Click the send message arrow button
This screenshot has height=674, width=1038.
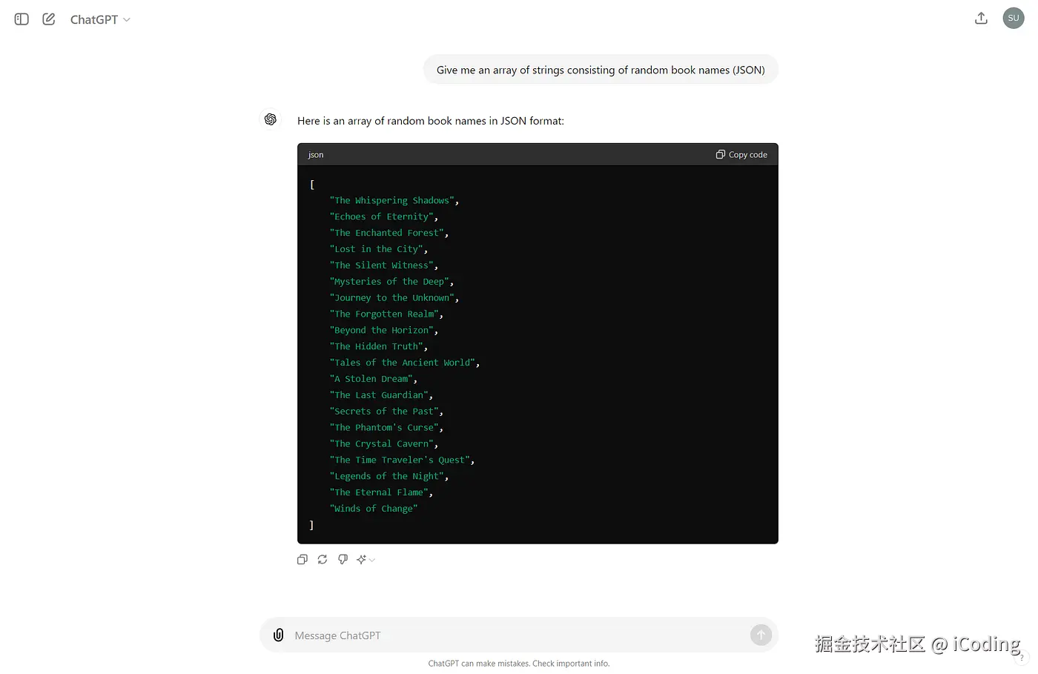[761, 635]
